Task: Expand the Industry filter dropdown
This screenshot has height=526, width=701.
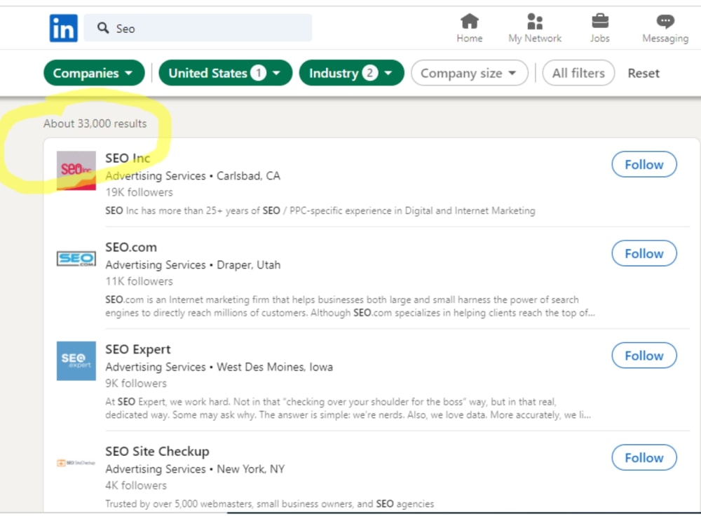Action: pyautogui.click(x=351, y=72)
